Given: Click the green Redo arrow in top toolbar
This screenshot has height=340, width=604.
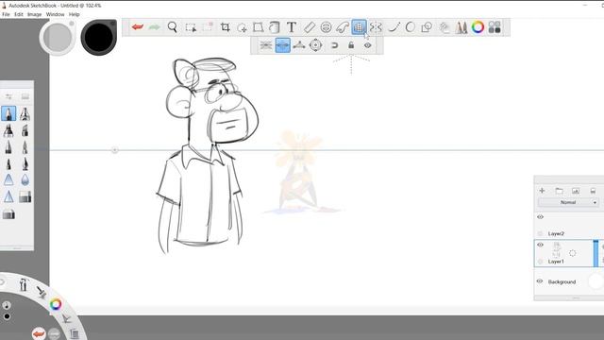Looking at the screenshot, I should [155, 27].
